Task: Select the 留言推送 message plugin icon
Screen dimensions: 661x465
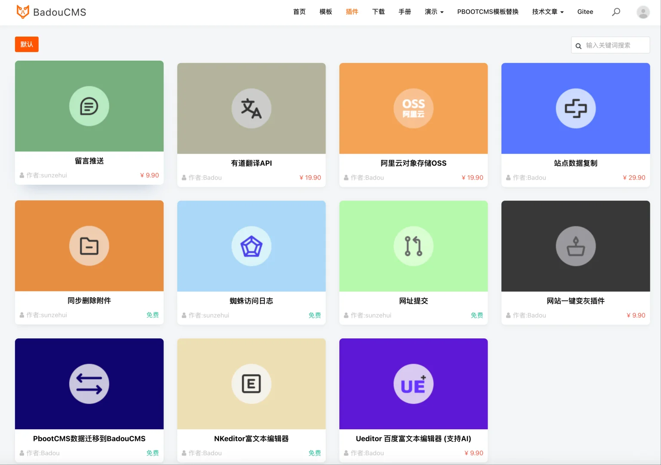Action: 89,106
